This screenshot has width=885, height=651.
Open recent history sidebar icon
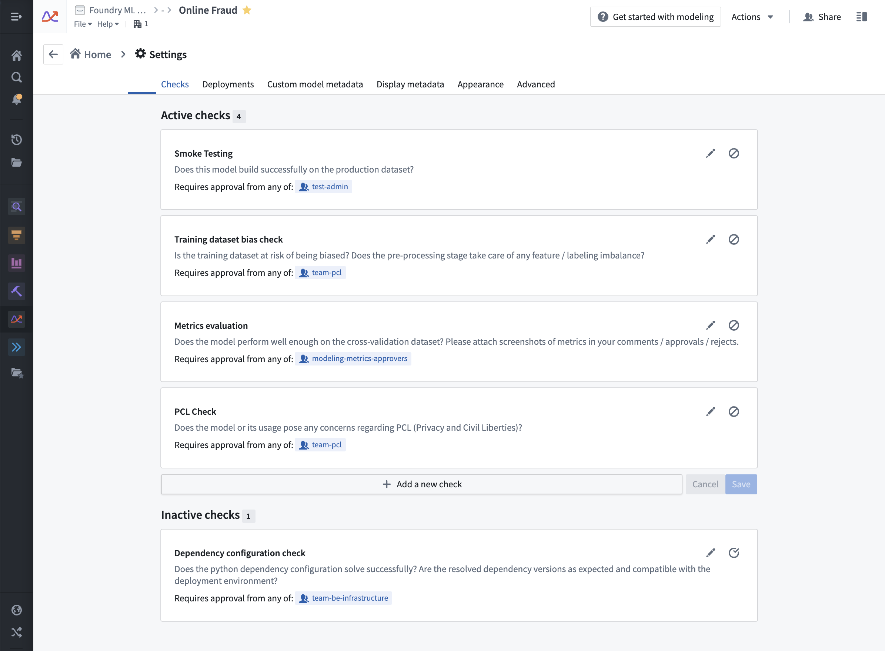pyautogui.click(x=17, y=140)
